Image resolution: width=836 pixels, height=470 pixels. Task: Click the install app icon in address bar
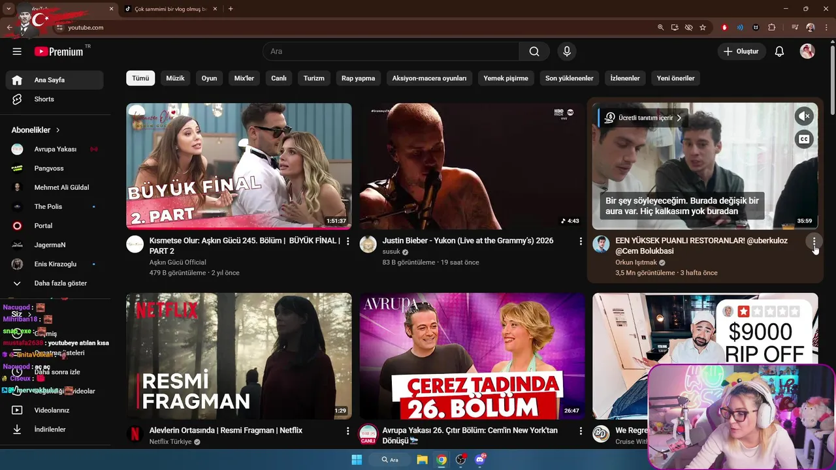click(675, 27)
